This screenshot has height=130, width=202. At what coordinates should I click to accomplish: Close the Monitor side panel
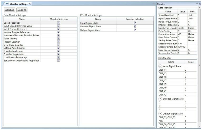(200, 4)
